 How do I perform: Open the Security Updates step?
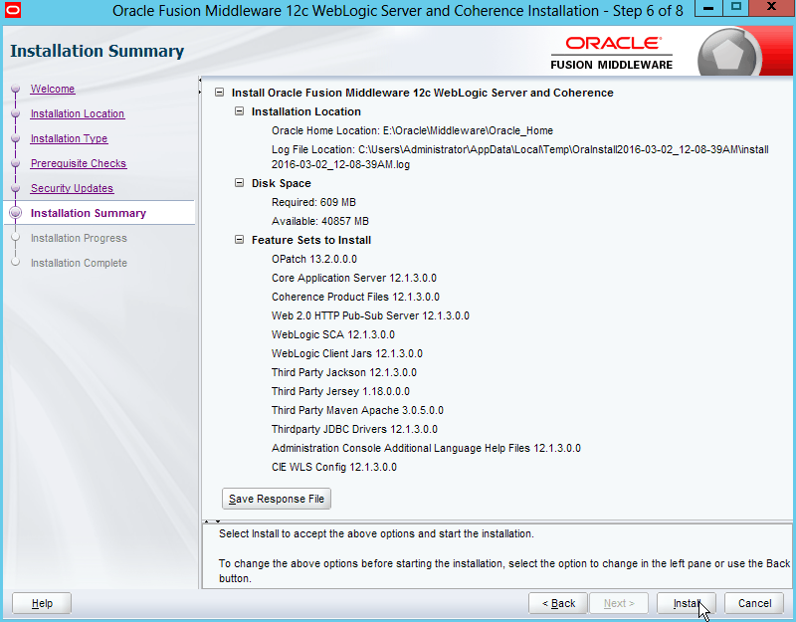(72, 189)
